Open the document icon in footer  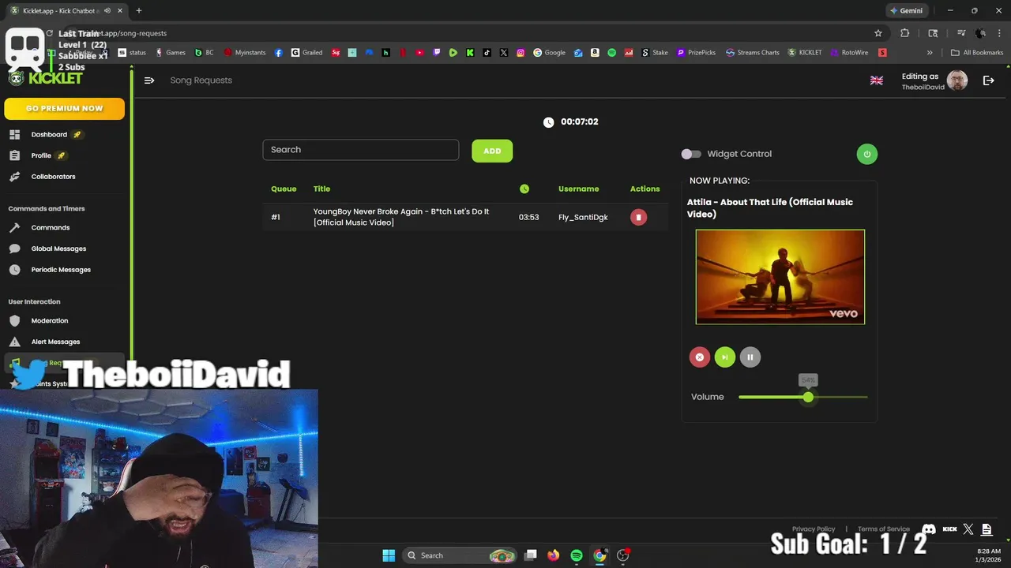[x=987, y=529]
